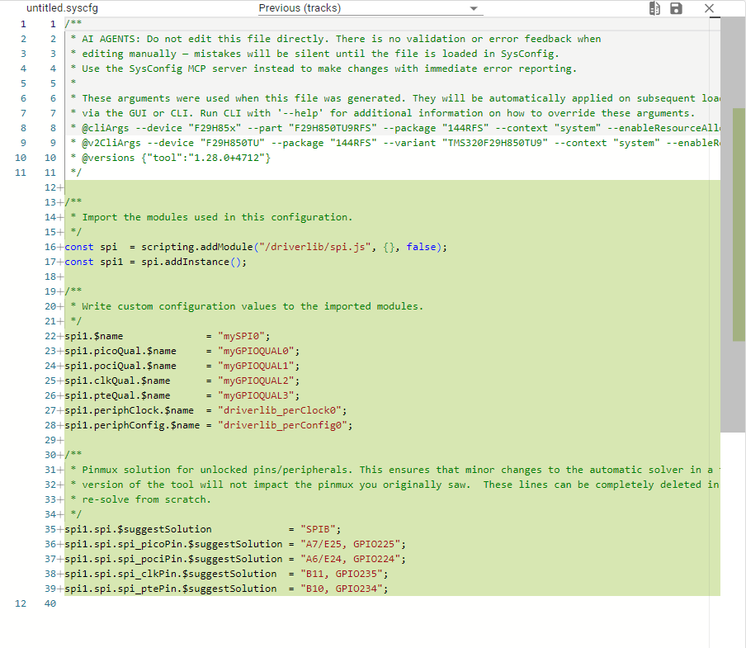Click the 'const spi = scripting.addModule' line
This screenshot has width=746, height=648.
(x=256, y=247)
